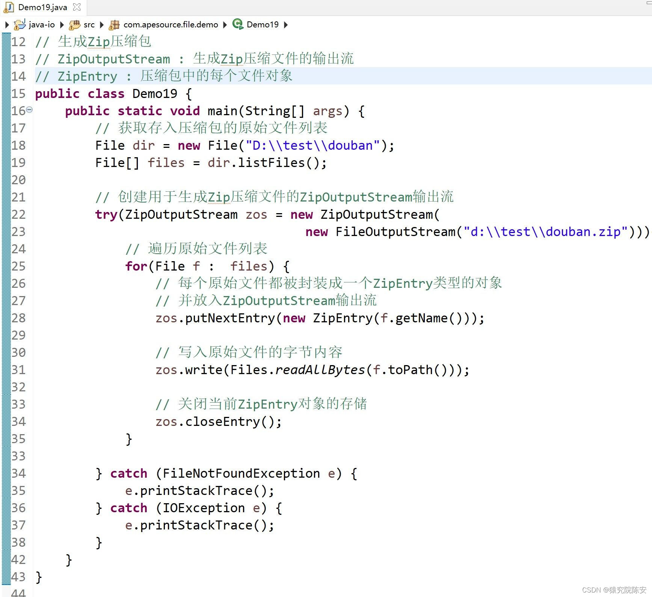This screenshot has height=597, width=652.
Task: Click the Java file icon in tab
Action: point(9,7)
